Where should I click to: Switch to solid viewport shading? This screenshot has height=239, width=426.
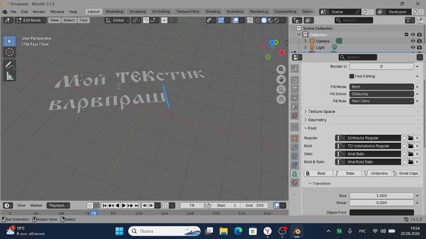tap(264, 21)
